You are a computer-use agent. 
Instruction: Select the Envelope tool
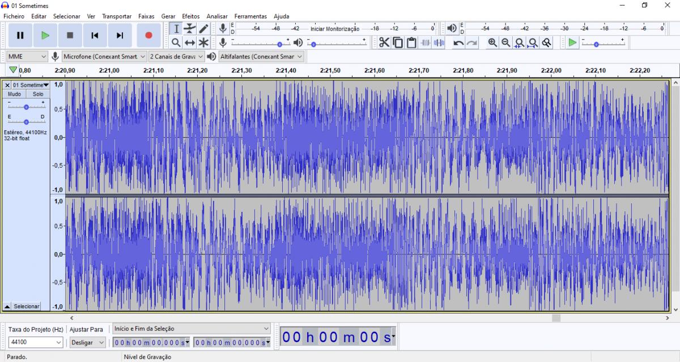pos(190,29)
